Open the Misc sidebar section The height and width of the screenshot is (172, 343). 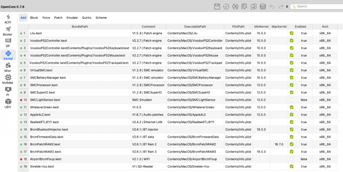click(x=8, y=68)
